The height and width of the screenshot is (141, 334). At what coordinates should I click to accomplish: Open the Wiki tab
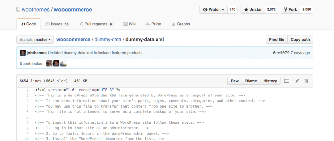(x=129, y=24)
